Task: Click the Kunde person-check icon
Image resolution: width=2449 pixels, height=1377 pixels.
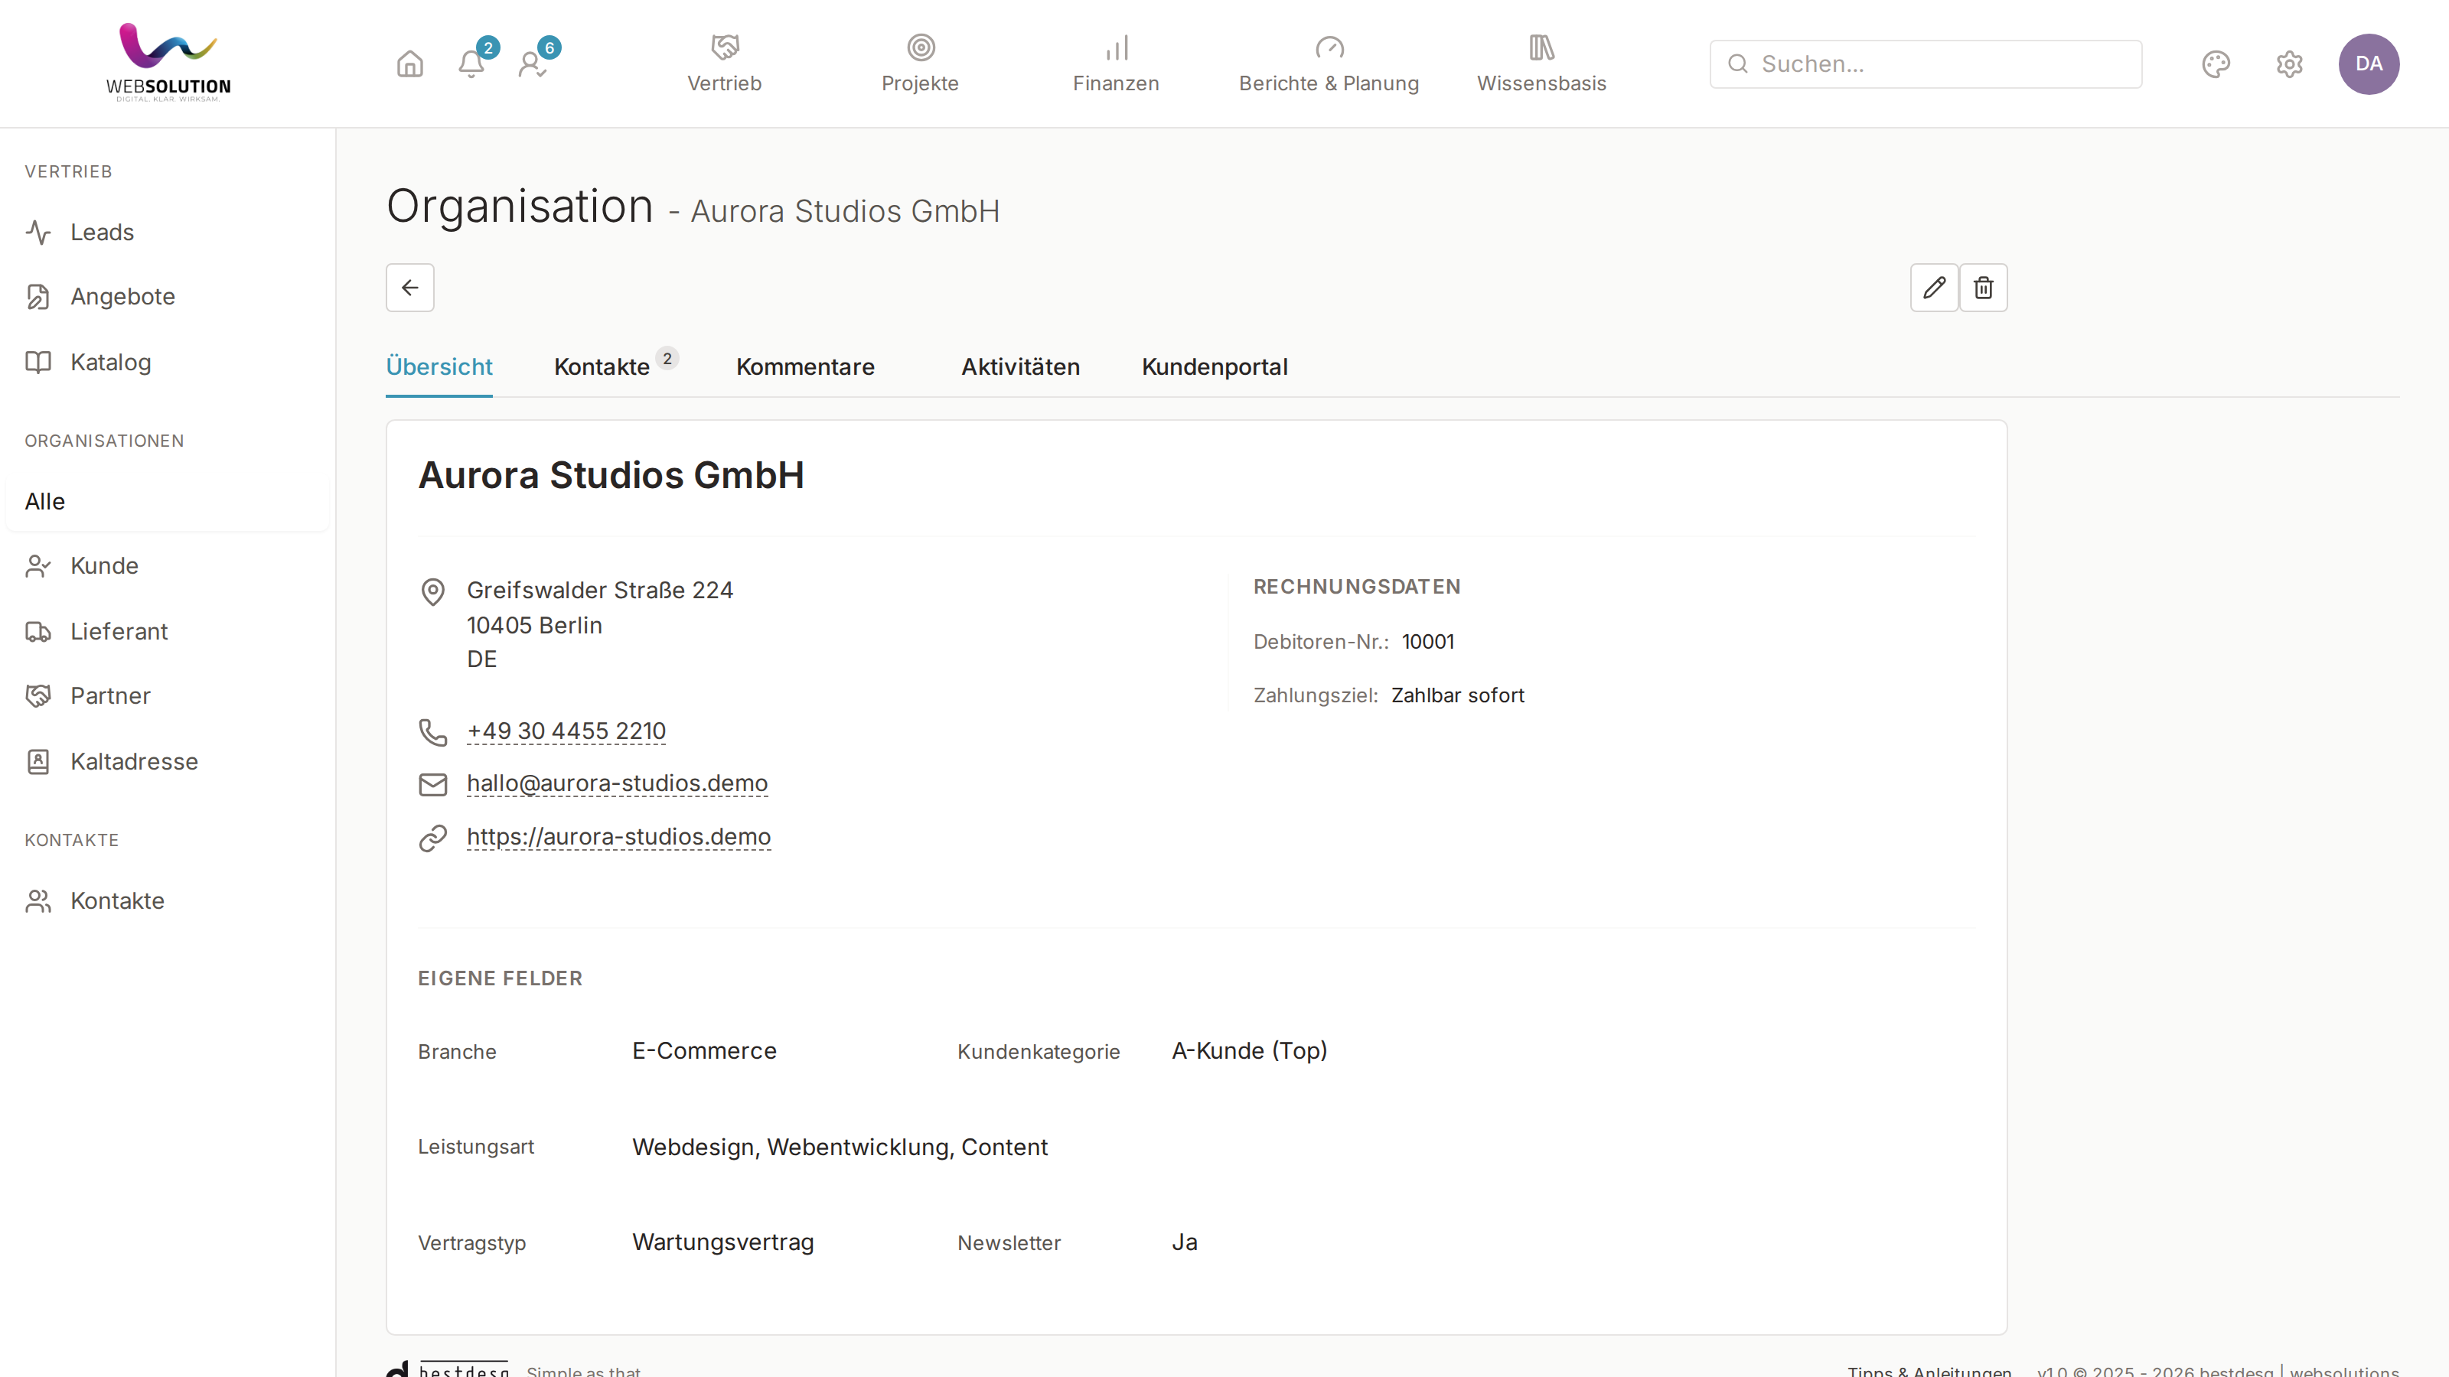Action: (38, 565)
